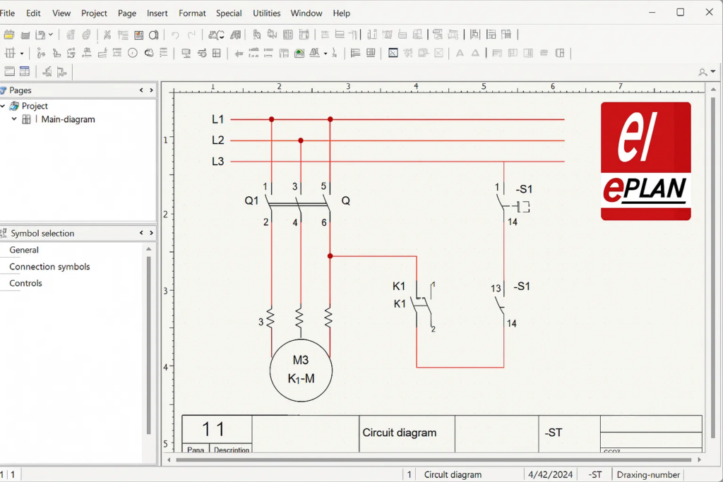The width and height of the screenshot is (723, 482).
Task: Click the Redo arrow icon
Action: pyautogui.click(x=191, y=35)
